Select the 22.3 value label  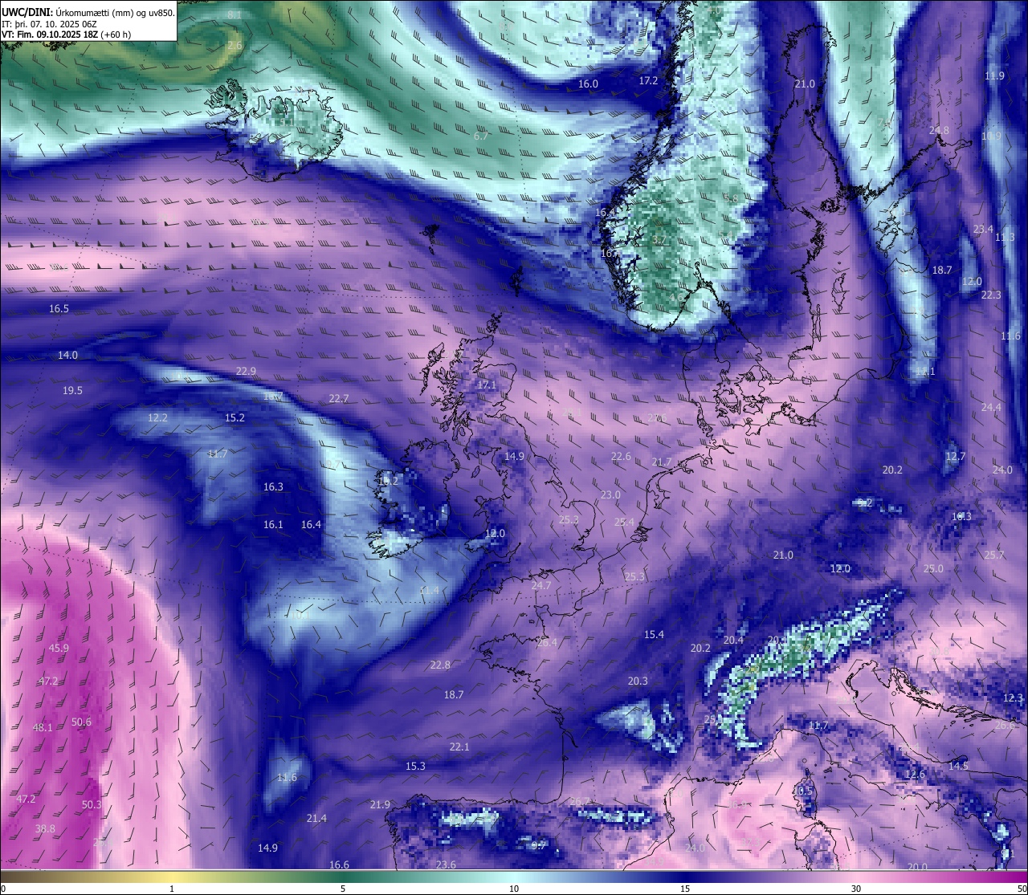(x=991, y=295)
